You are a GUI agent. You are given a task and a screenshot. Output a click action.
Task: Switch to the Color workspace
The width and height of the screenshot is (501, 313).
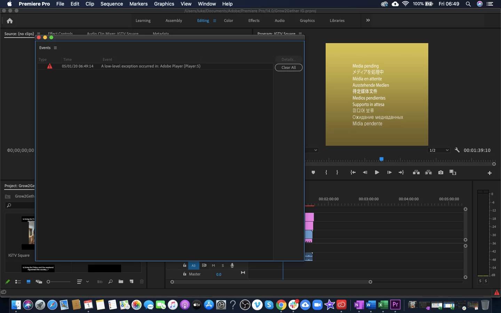pos(229,21)
